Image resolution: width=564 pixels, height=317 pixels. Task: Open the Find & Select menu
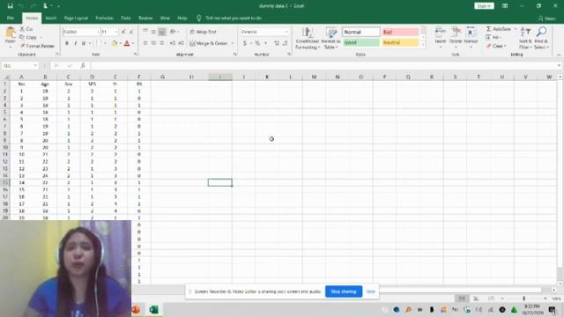541,38
